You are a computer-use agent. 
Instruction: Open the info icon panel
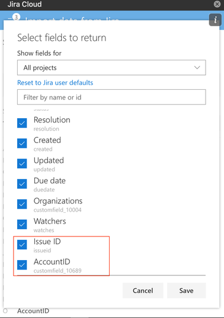[x=215, y=20]
